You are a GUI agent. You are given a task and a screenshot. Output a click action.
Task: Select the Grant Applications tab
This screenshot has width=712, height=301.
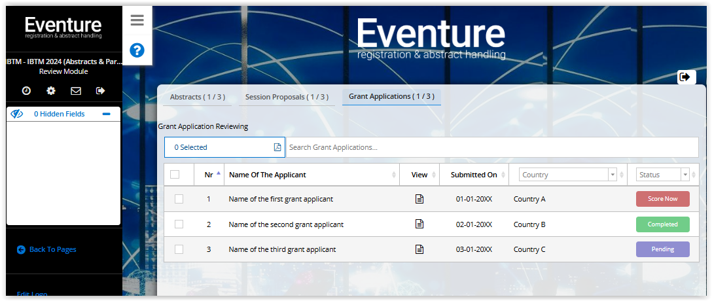pos(391,97)
